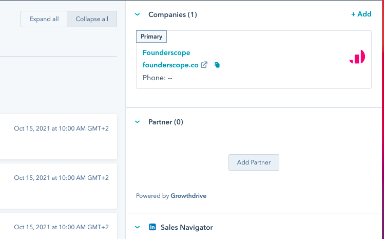Screen dimensions: 384x239
Task: Click the Founderscope company logo
Action: tap(357, 57)
